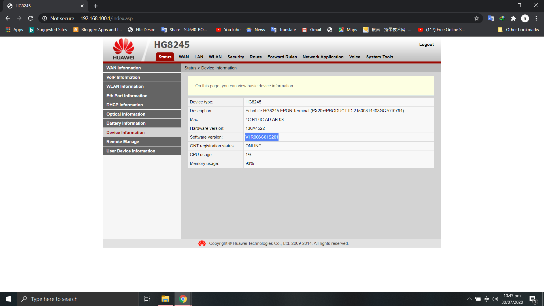Switch to the System Tools tab
Screen dimensions: 544x306
[x=379, y=57]
